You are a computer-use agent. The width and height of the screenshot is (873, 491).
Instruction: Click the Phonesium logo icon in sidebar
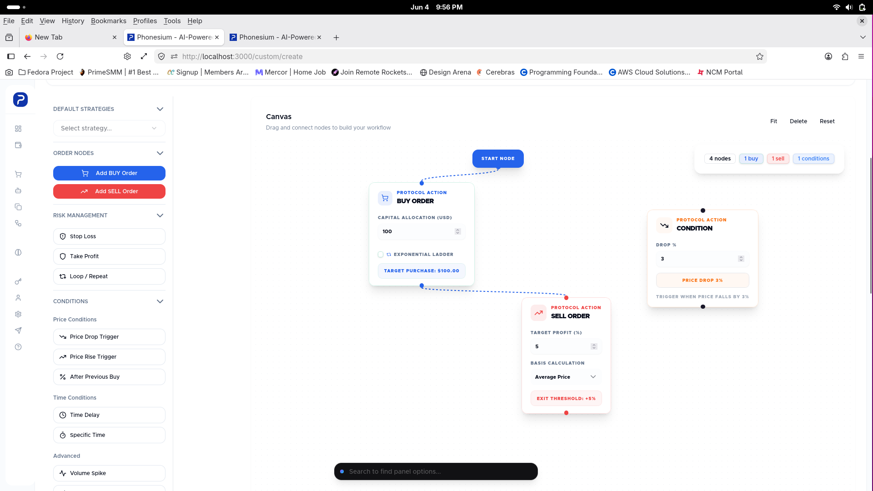(x=20, y=100)
